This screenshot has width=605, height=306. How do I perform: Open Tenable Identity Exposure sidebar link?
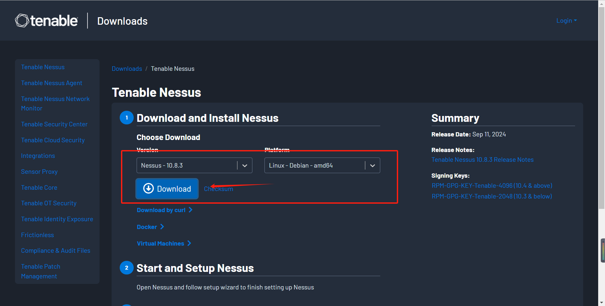(x=57, y=219)
